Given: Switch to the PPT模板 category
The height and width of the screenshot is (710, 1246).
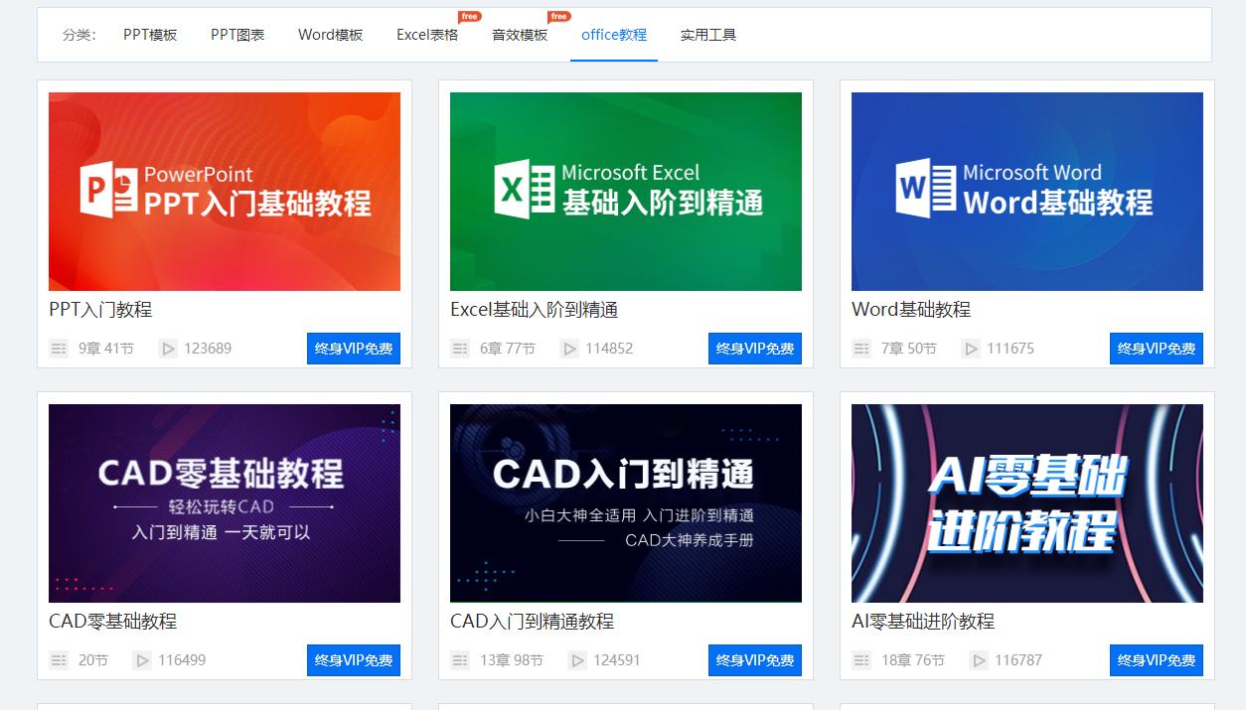Looking at the screenshot, I should pos(149,34).
